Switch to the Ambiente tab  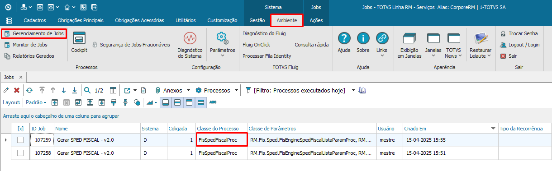click(287, 20)
